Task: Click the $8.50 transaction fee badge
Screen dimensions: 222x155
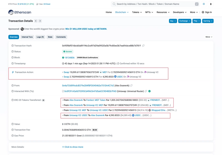Action: click(x=95, y=130)
